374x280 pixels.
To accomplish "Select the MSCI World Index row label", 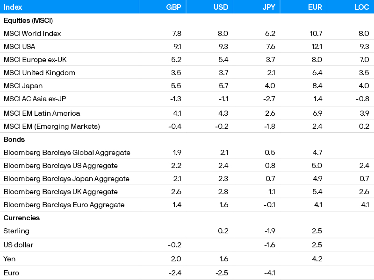I will (32, 34).
